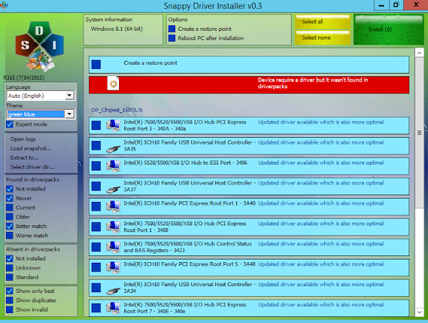
Task: Tick Create a restore point list row checkbox
Action: 96,64
